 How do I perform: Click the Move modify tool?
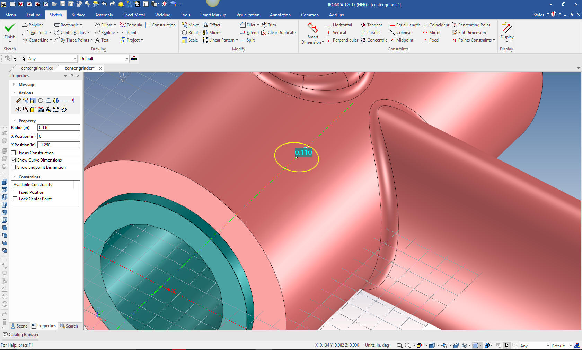click(190, 25)
